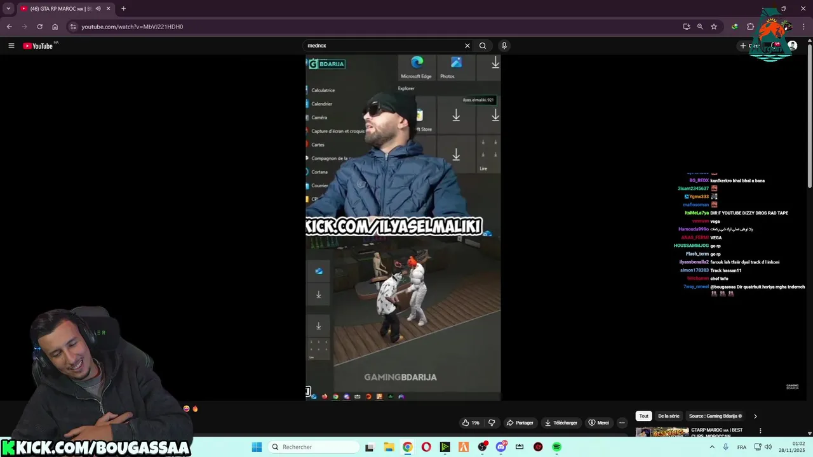Image resolution: width=813 pixels, height=457 pixels.
Task: Reload the YouTube page
Action: [39, 27]
